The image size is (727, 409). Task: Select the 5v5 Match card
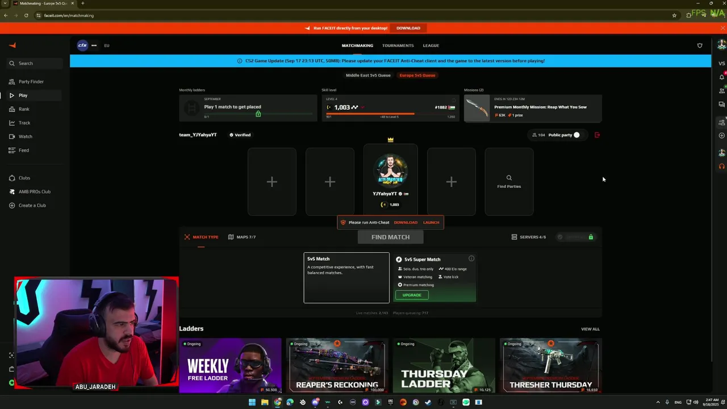[x=346, y=278]
